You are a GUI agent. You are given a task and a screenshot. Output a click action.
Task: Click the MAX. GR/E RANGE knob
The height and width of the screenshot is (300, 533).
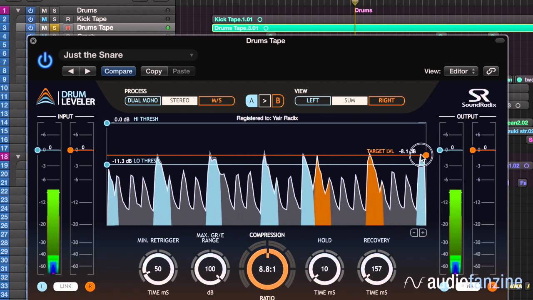coord(210,269)
